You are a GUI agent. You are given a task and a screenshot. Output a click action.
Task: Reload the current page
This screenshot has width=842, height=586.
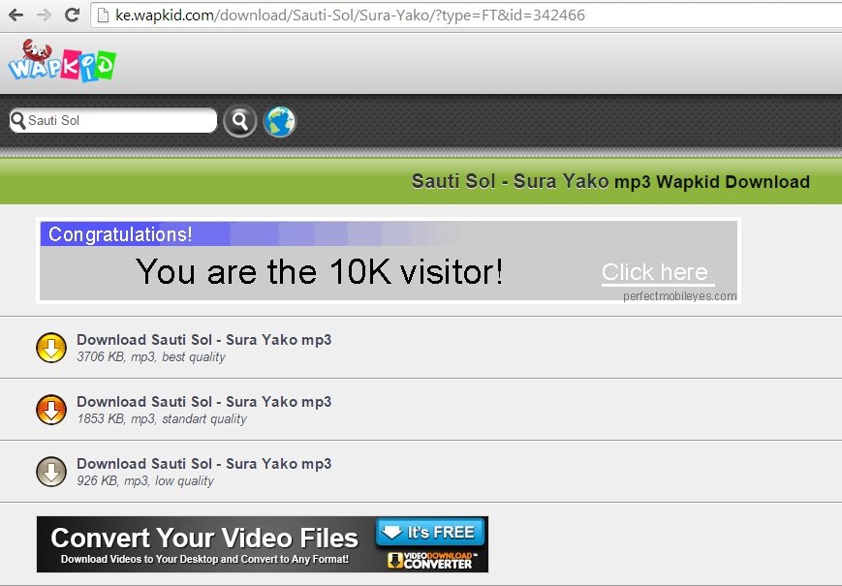click(72, 15)
